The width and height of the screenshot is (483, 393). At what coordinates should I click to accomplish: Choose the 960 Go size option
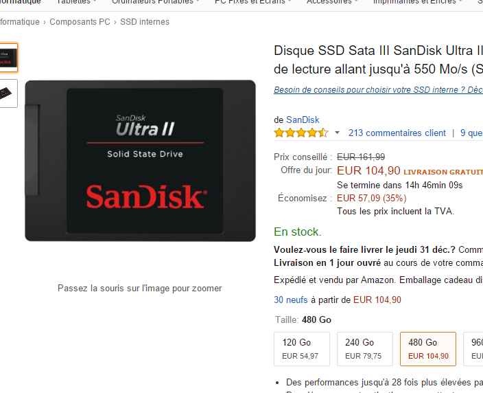[x=473, y=349]
